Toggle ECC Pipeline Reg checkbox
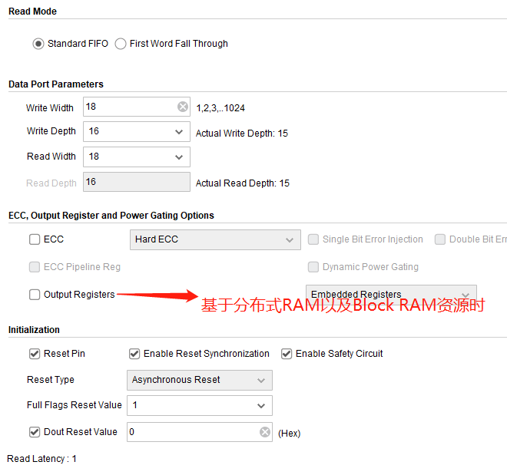 coord(35,267)
